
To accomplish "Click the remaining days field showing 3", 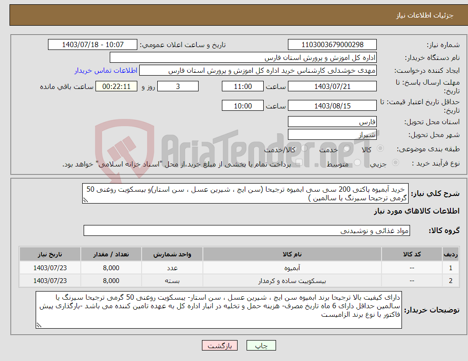I will 178,87.
